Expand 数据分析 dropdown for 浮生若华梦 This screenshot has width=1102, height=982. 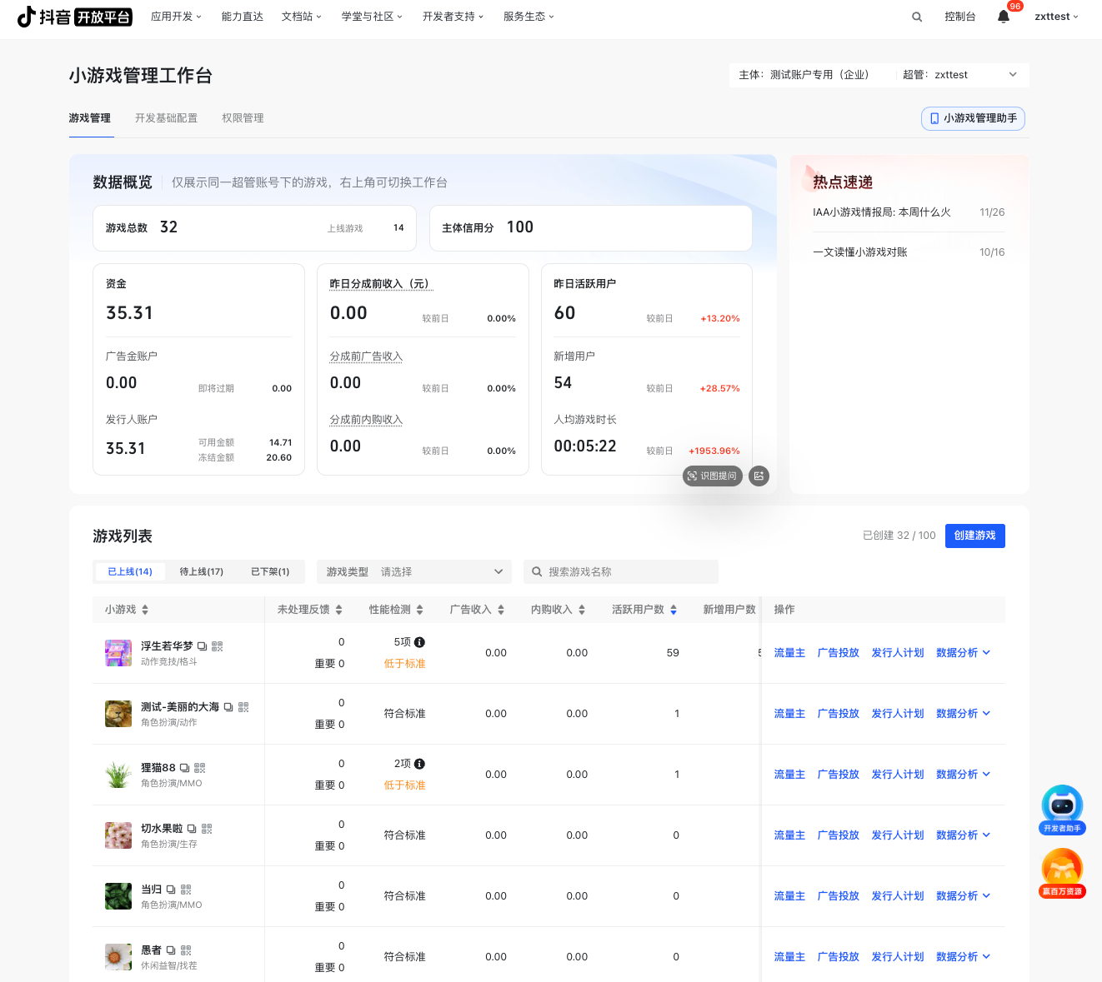click(963, 653)
